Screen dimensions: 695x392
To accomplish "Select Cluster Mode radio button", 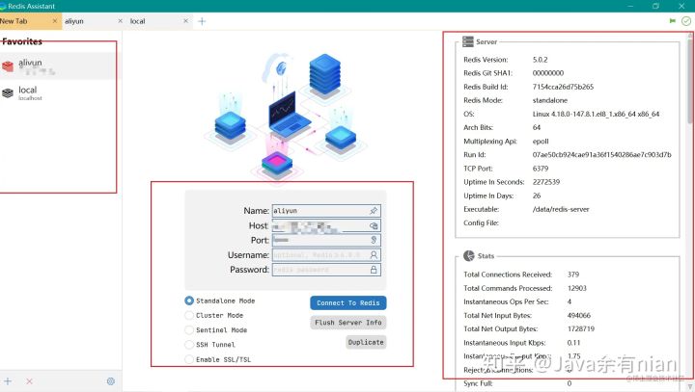I will pos(189,316).
